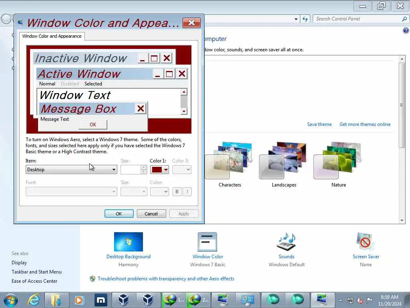Open the Screen Saver icon

point(366,242)
